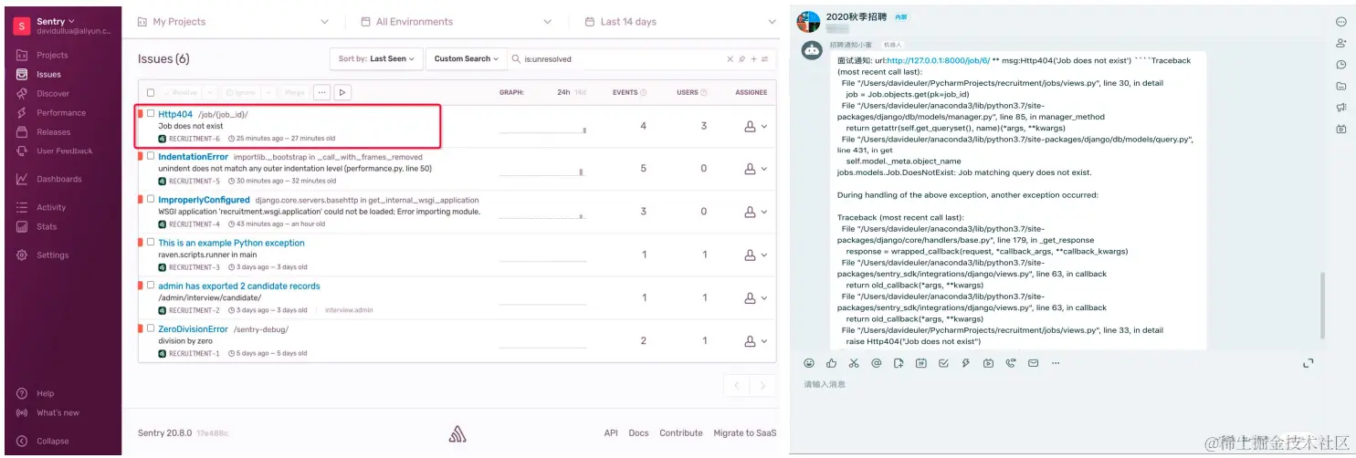Image resolution: width=1356 pixels, height=458 pixels.
Task: Add member to 2020秋季招聘 chat
Action: click(x=1340, y=43)
